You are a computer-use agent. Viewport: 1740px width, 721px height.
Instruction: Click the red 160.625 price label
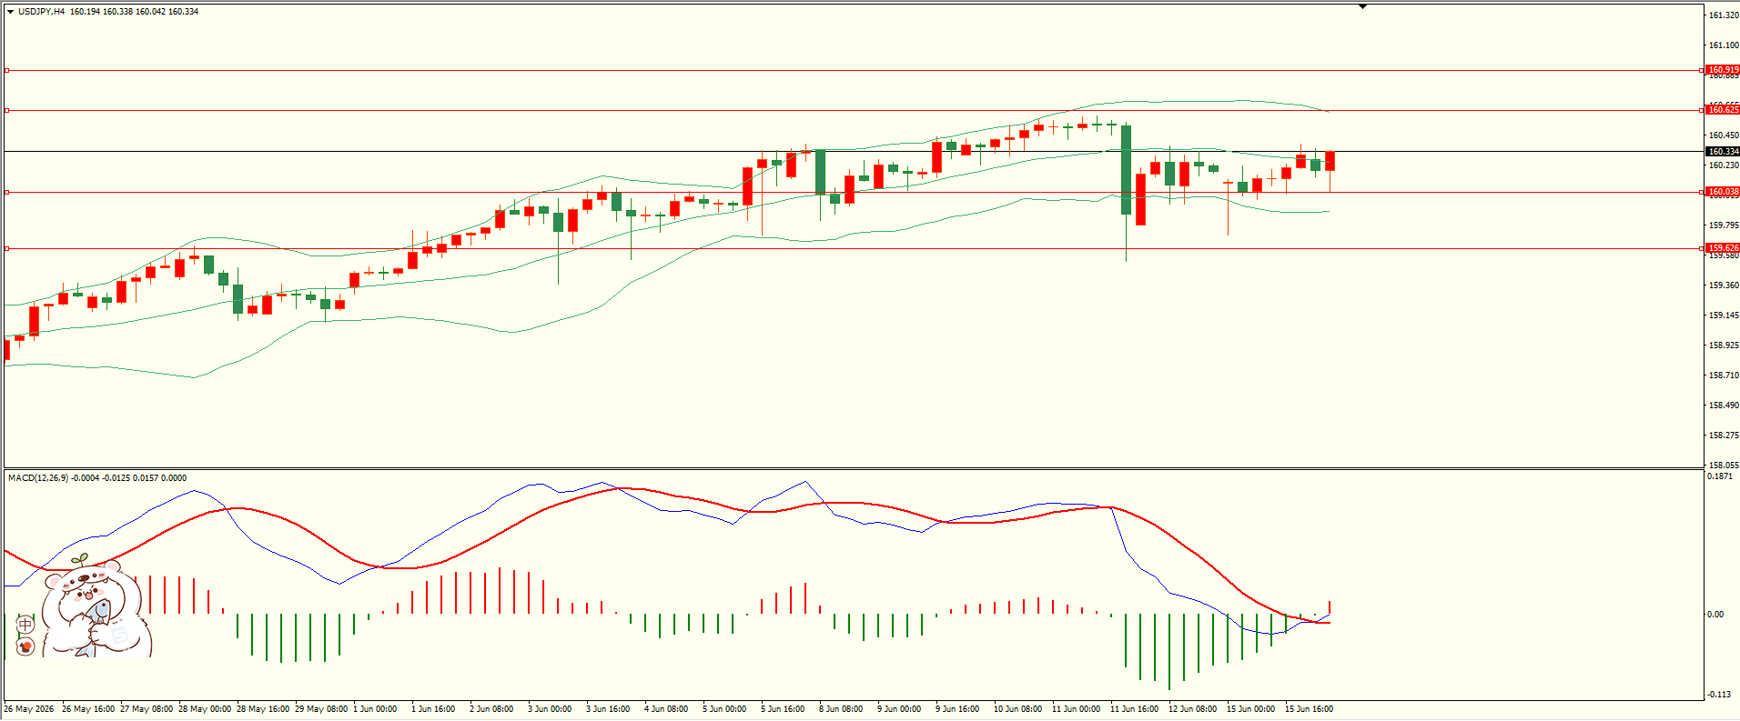click(x=1722, y=110)
